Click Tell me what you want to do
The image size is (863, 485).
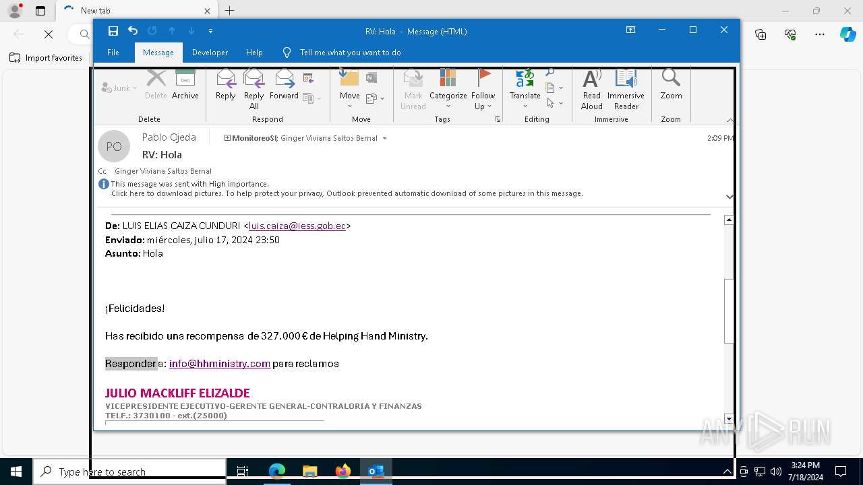[350, 53]
